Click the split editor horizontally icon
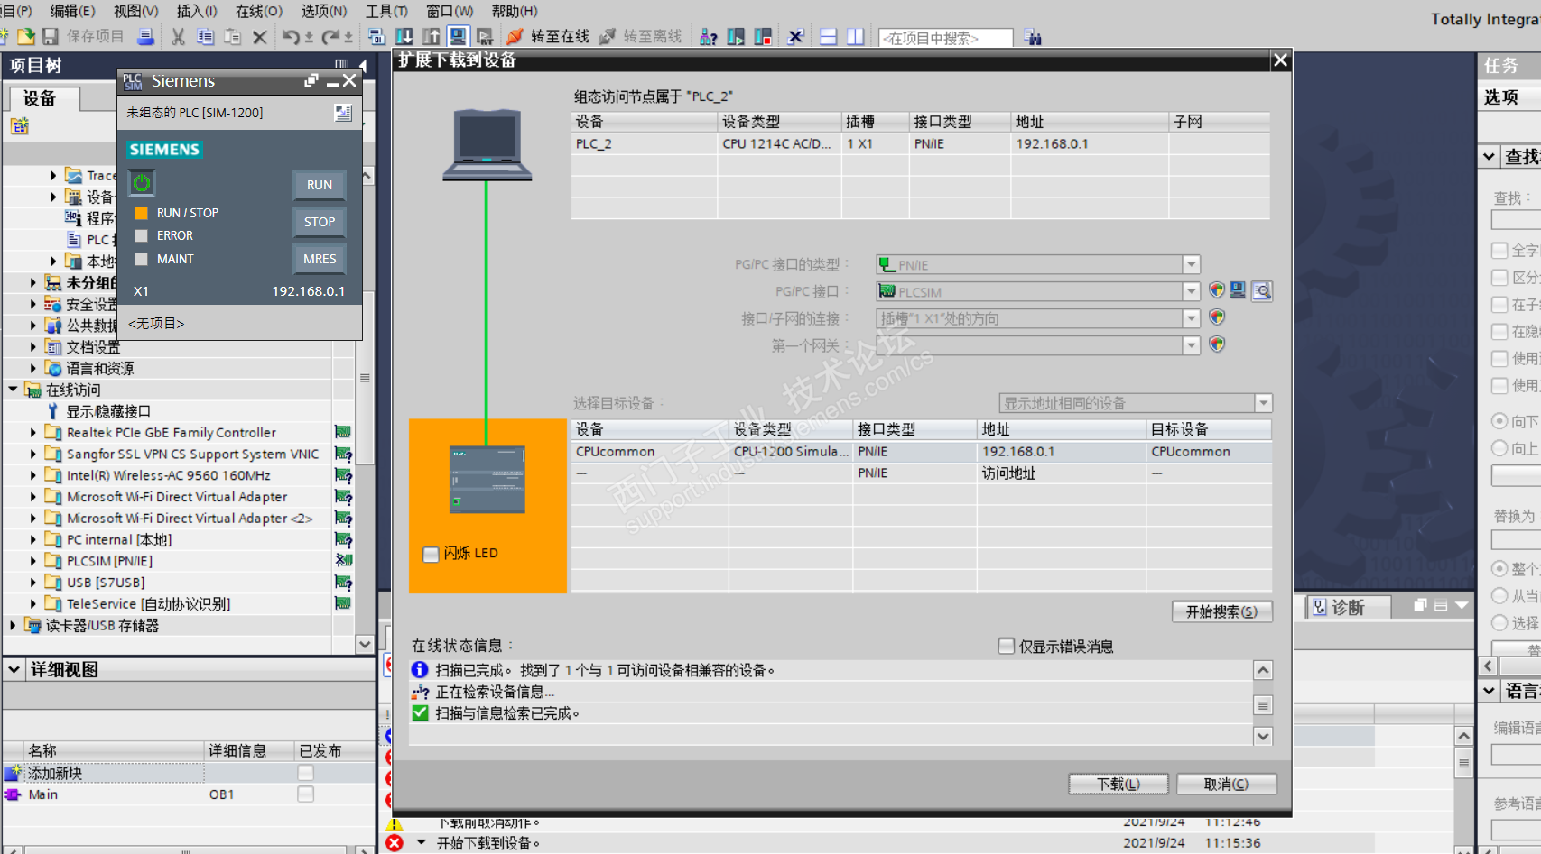 (x=828, y=37)
